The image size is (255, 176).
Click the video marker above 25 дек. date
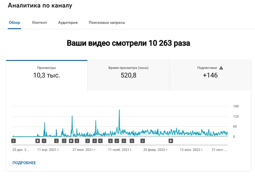pos(13,141)
